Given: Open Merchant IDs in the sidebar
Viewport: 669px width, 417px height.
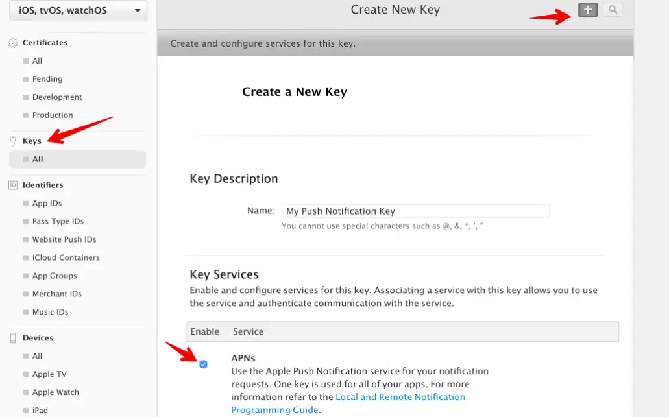Looking at the screenshot, I should (x=56, y=294).
